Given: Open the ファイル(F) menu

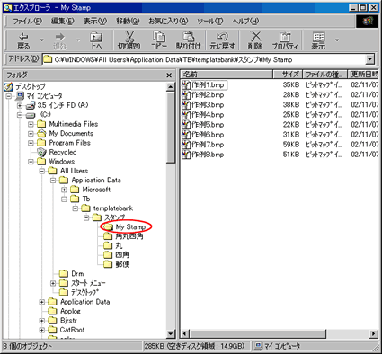Looking at the screenshot, I should pos(28,22).
